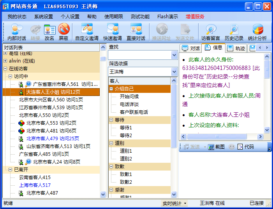This screenshot has height=209, width=273.
Task: Click the 快速邀请 quick invite icon
Action: pyautogui.click(x=113, y=32)
